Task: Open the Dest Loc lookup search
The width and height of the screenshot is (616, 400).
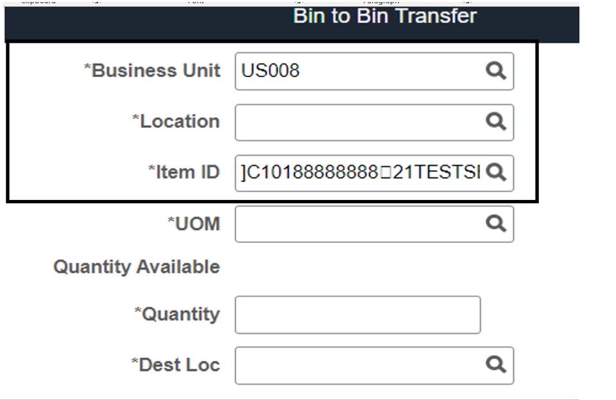Action: (x=495, y=364)
